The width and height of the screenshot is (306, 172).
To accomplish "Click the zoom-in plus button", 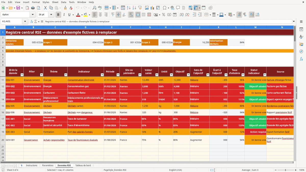I will pos(296,170).
